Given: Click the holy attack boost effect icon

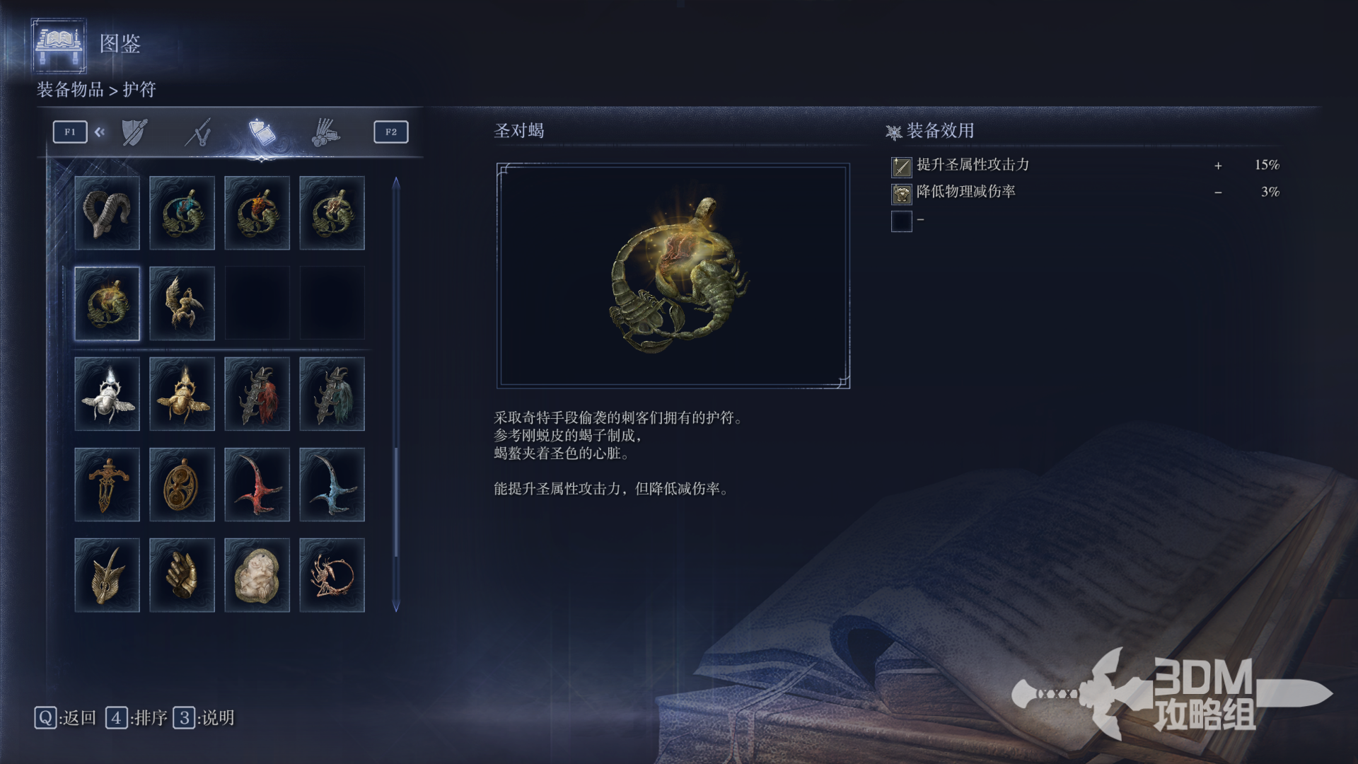Looking at the screenshot, I should (x=901, y=166).
